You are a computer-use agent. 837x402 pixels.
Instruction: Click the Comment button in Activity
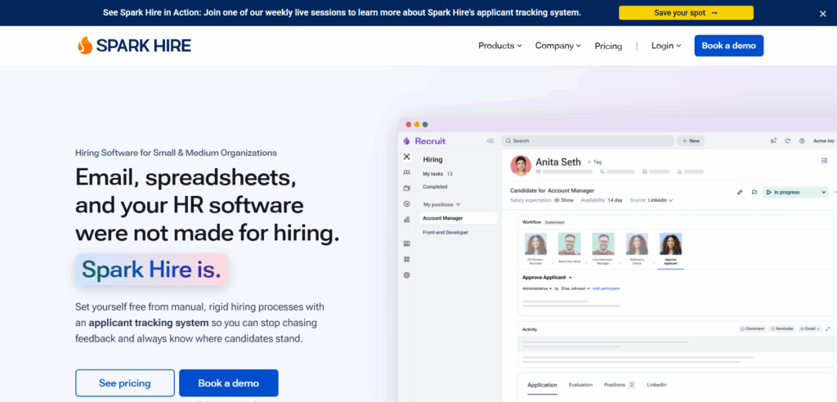753,328
